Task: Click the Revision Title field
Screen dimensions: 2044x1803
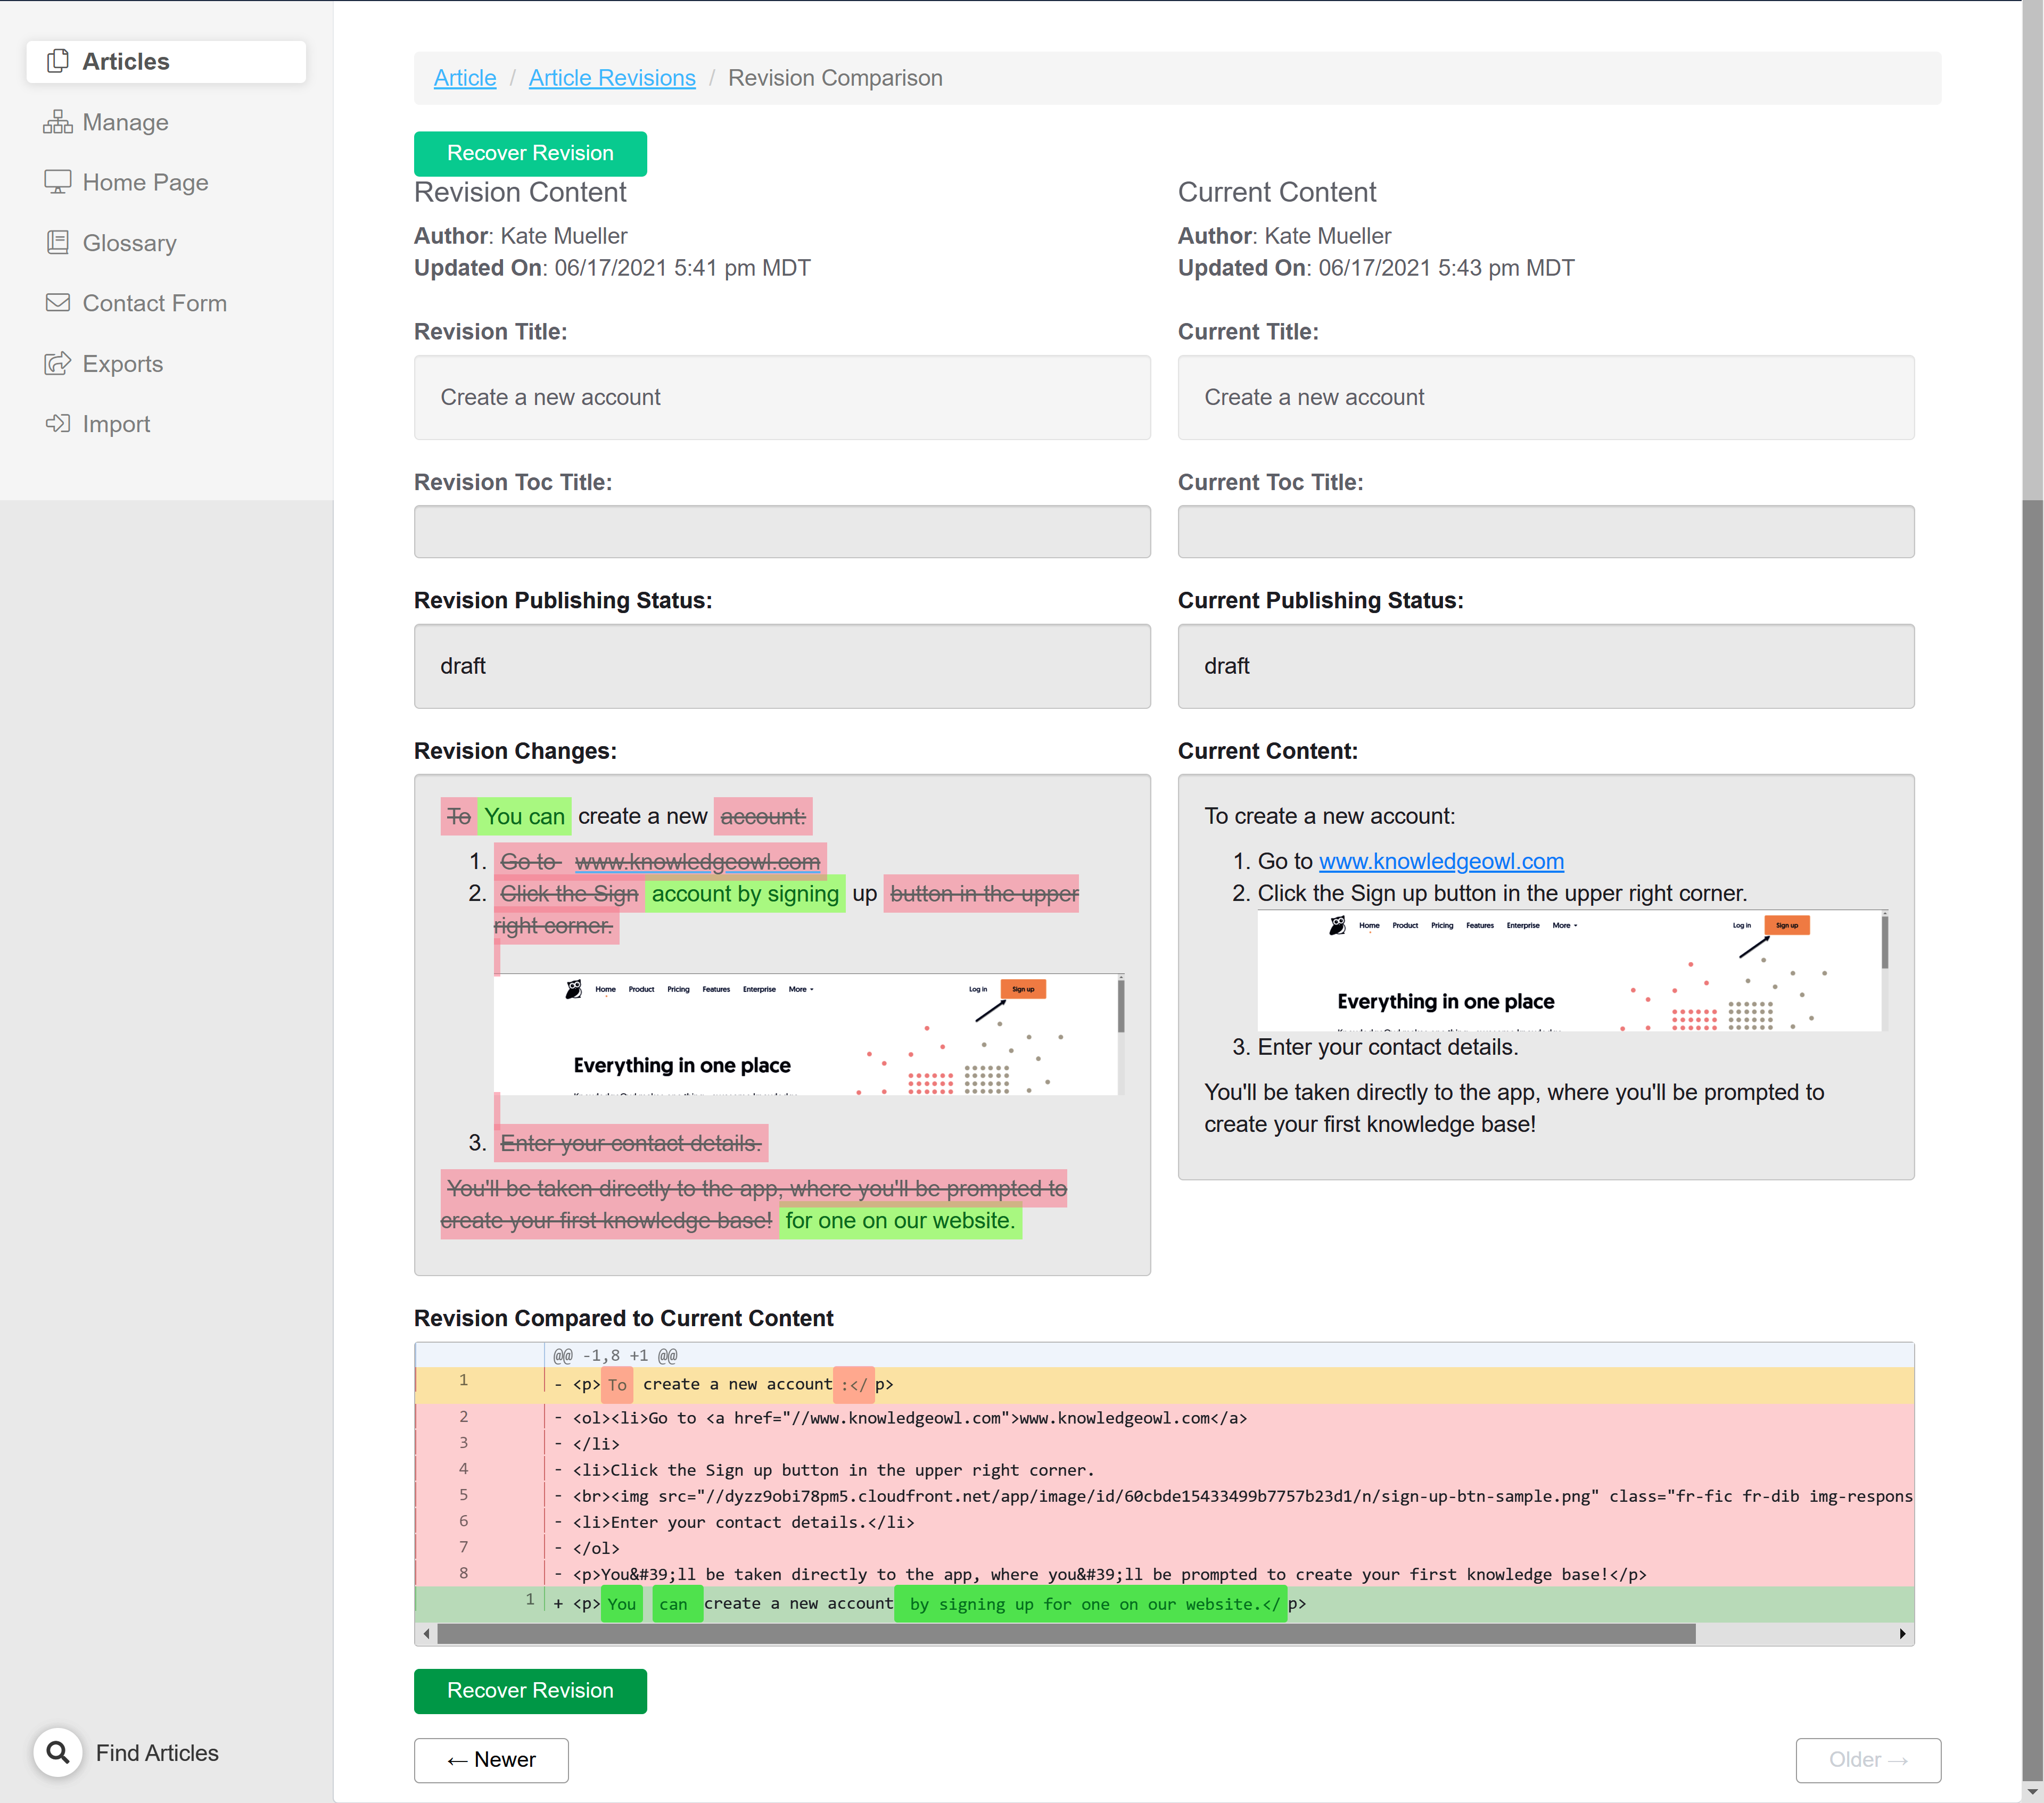Action: 782,397
